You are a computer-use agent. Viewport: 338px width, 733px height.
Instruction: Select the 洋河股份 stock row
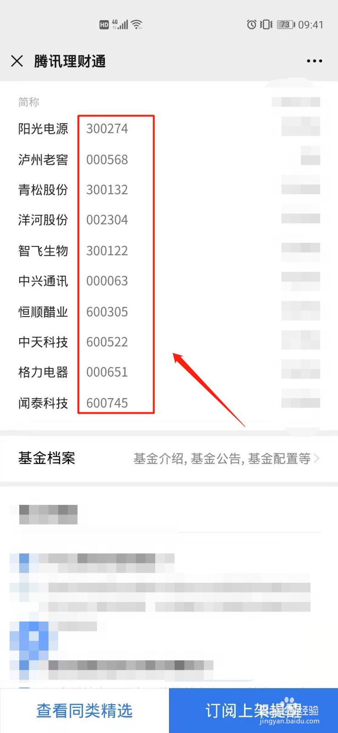coord(169,220)
